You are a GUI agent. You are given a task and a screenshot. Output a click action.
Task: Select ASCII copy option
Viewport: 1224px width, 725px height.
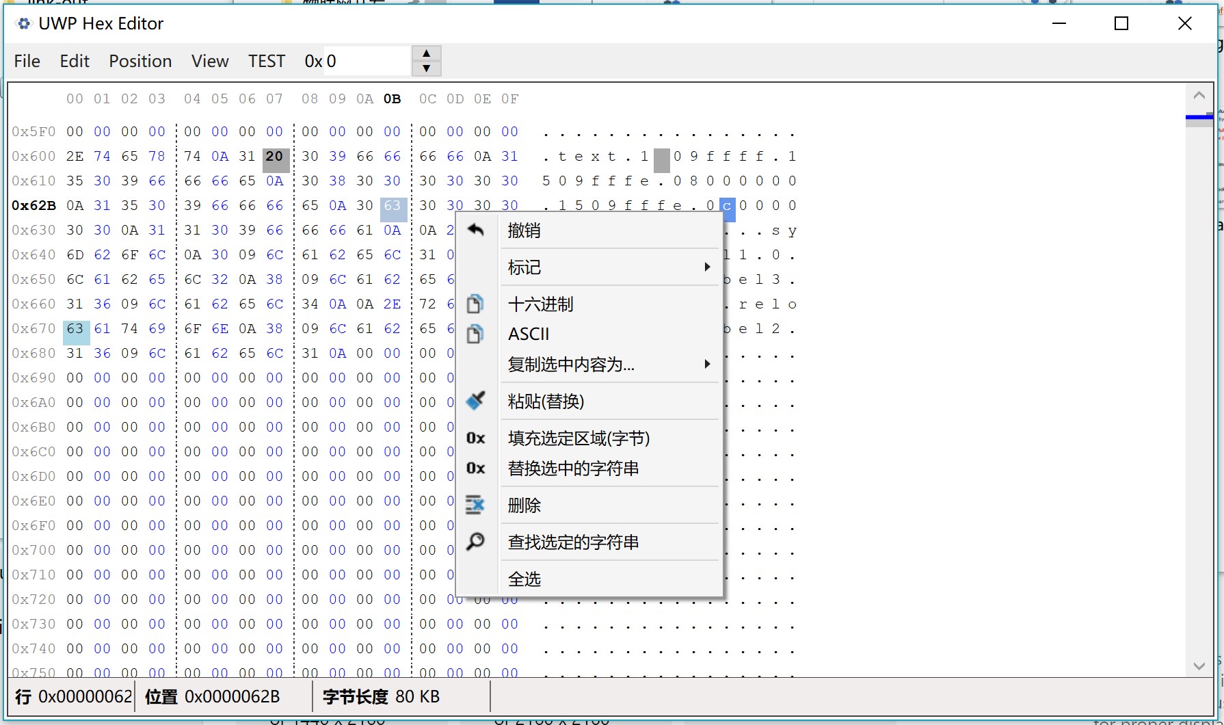pyautogui.click(x=589, y=334)
